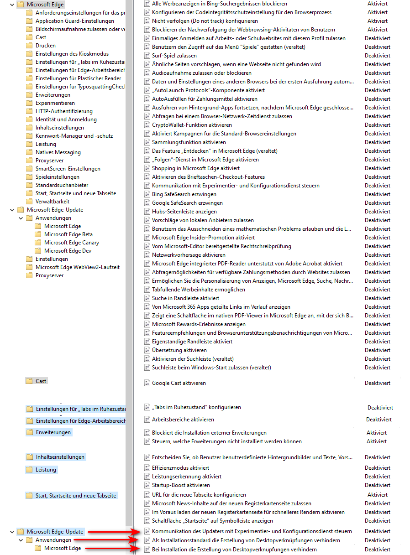Click the policy icon beside Effizienzmodus aktiviert

(147, 468)
